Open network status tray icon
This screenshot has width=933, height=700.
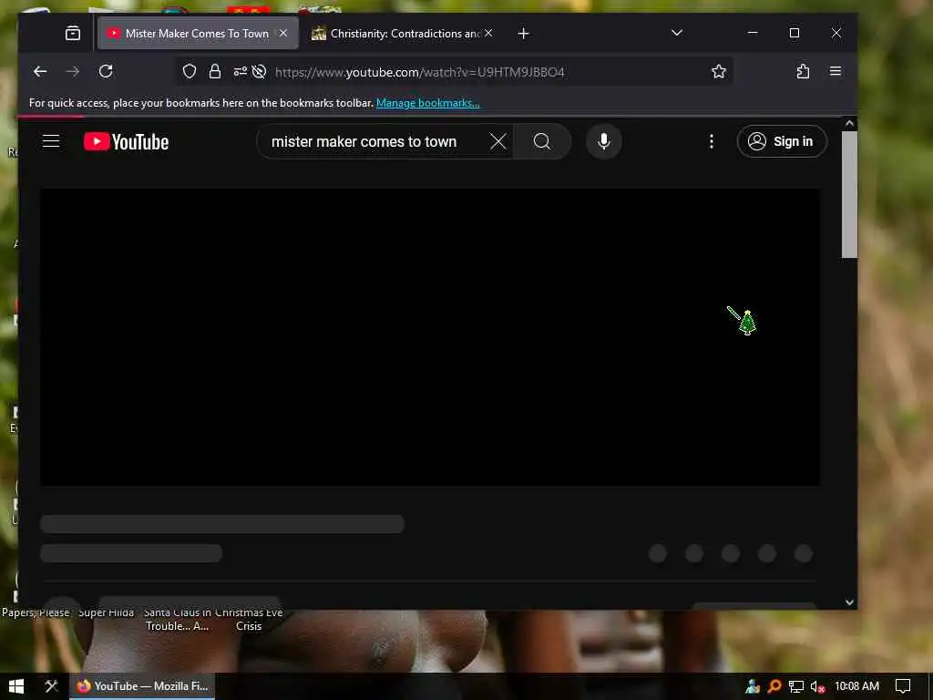pyautogui.click(x=796, y=686)
